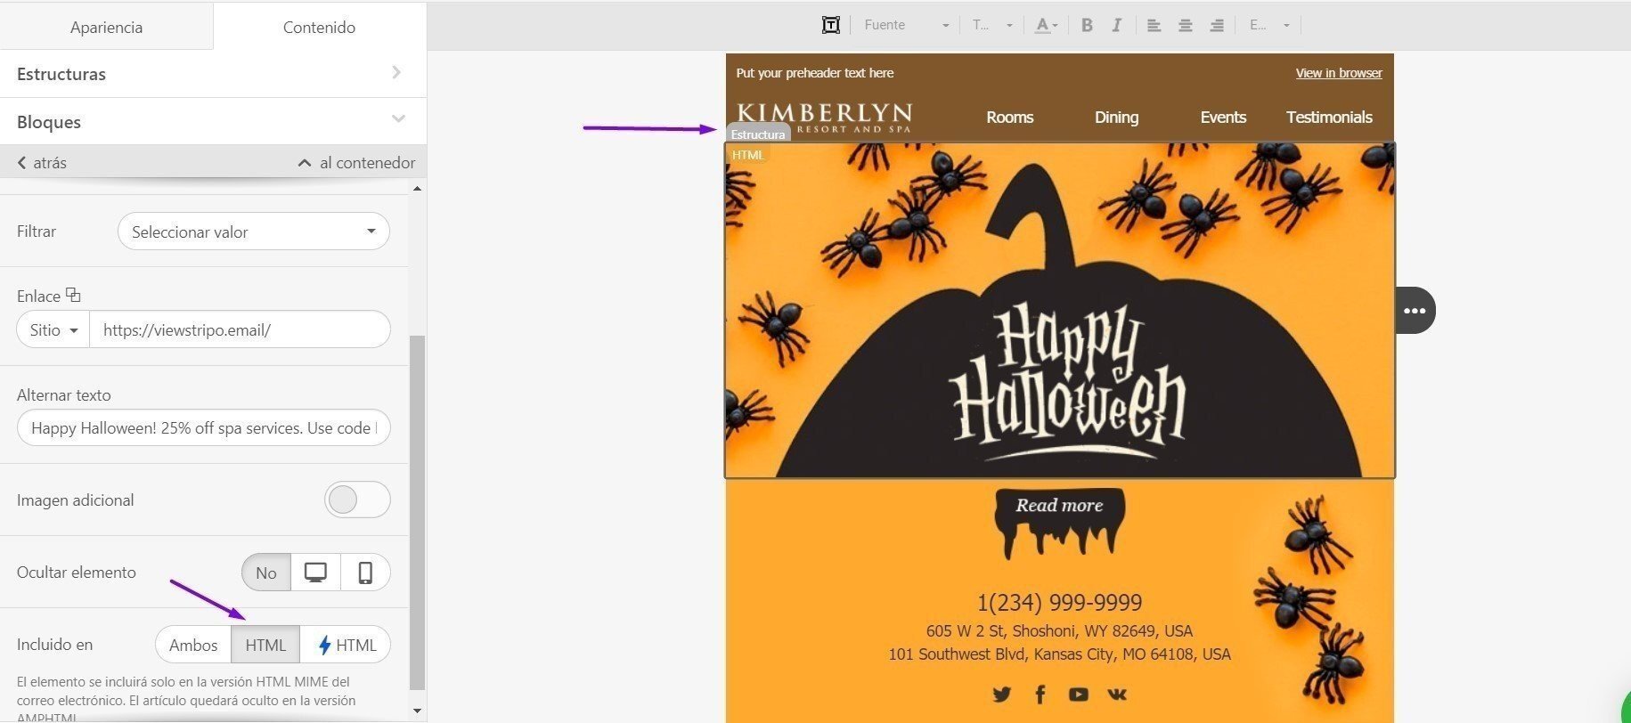Select the Happy Halloween banner image
This screenshot has height=723, width=1631.
(1060, 311)
